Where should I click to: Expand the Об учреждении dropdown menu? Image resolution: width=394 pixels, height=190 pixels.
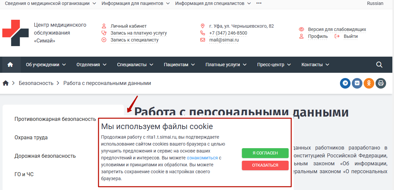tap(46, 65)
